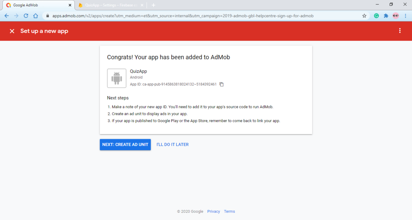
Task: Refresh the AdMob page
Action: [x=26, y=15]
